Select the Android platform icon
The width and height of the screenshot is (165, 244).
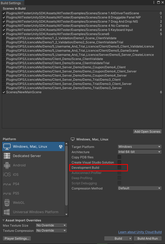click(8, 165)
